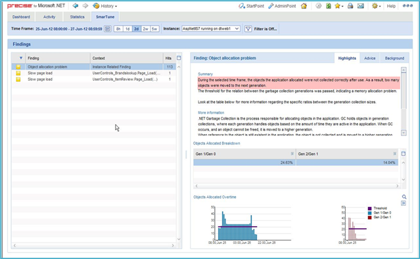Set time frame to 5w
This screenshot has width=420, height=259.
[x=154, y=29]
